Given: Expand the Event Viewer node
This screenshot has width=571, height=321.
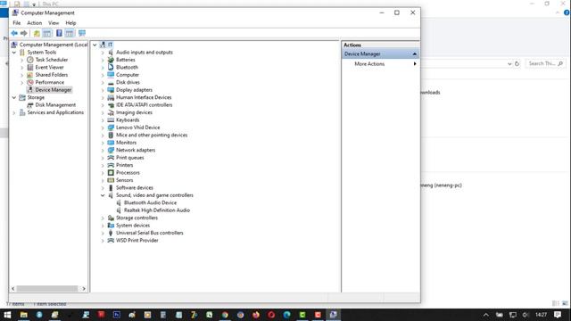Looking at the screenshot, I should pyautogui.click(x=22, y=68).
